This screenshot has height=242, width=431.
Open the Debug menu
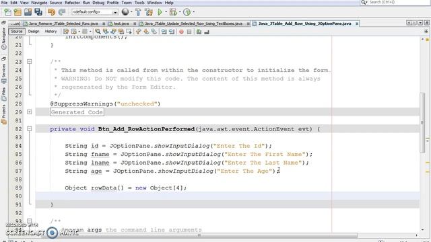98,3
